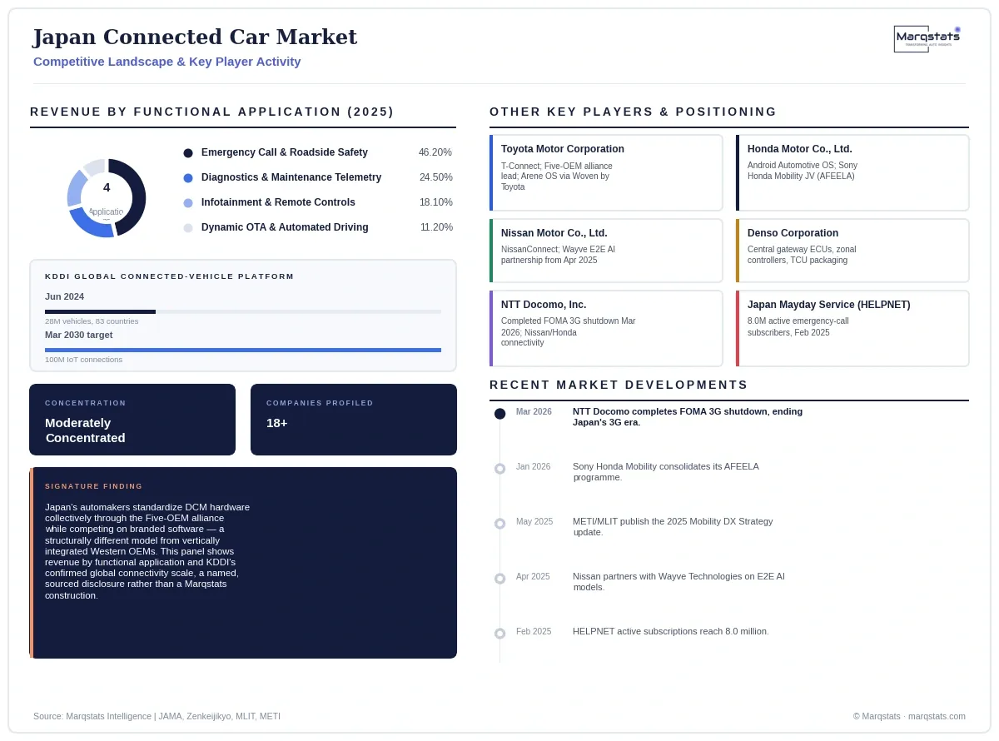Image resolution: width=999 pixels, height=741 pixels.
Task: Open the Denso Corporation card
Action: pos(852,251)
